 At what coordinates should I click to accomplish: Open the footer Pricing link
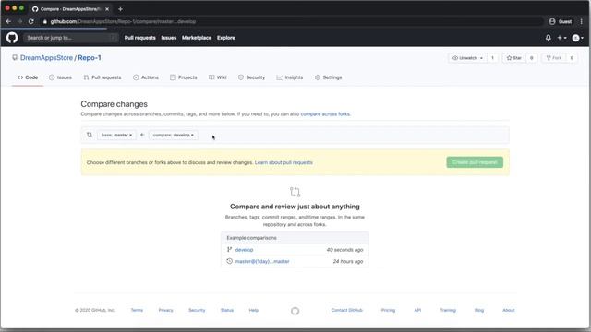[x=388, y=310]
